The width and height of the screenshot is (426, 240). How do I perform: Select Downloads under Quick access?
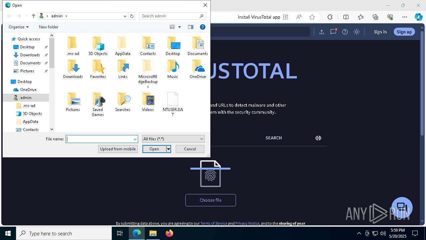30,55
